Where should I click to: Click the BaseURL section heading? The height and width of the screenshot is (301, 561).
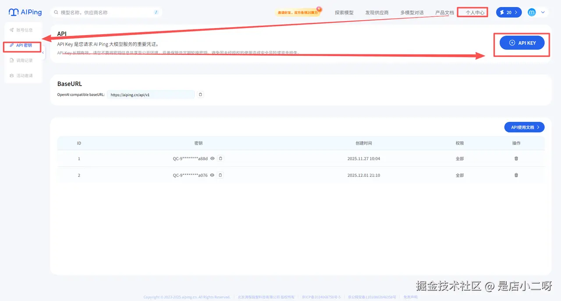pyautogui.click(x=70, y=84)
